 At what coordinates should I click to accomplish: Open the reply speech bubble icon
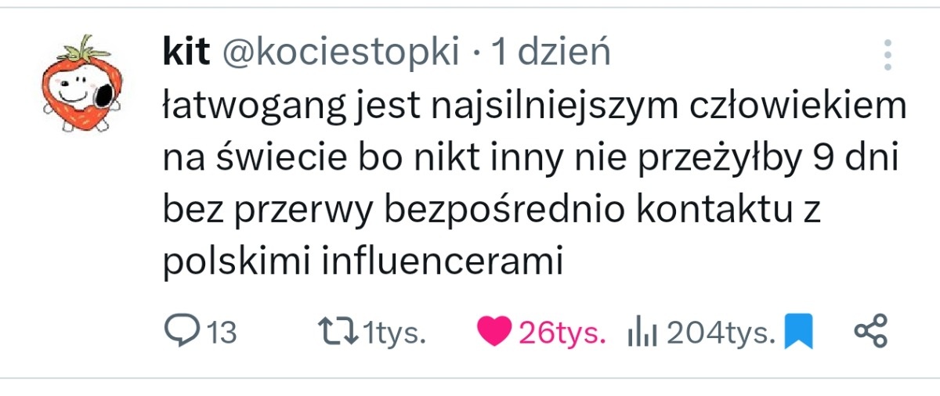coord(181,332)
